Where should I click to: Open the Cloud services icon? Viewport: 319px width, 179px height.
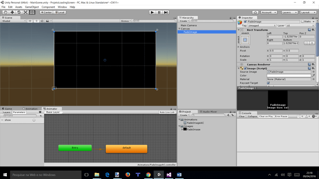255,13
